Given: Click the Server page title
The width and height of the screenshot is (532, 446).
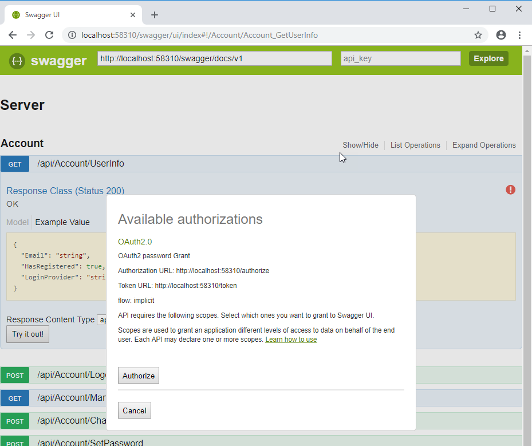Looking at the screenshot, I should point(22,105).
